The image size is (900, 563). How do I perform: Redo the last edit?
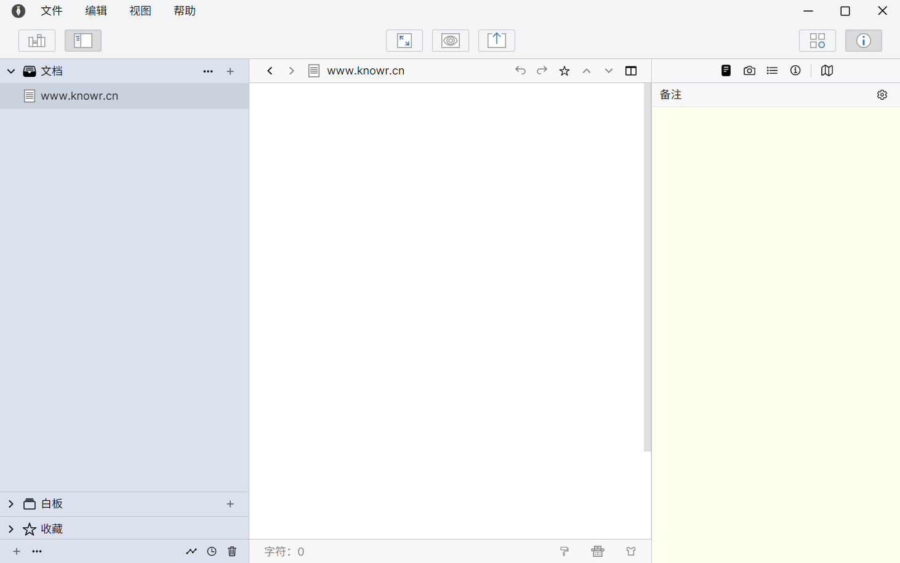[542, 71]
